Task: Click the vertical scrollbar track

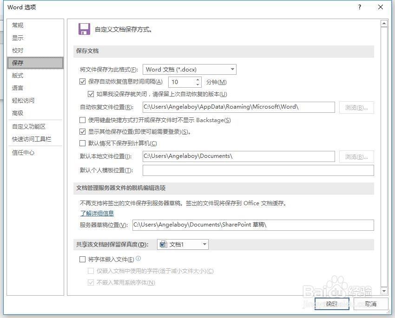Action: 384,157
